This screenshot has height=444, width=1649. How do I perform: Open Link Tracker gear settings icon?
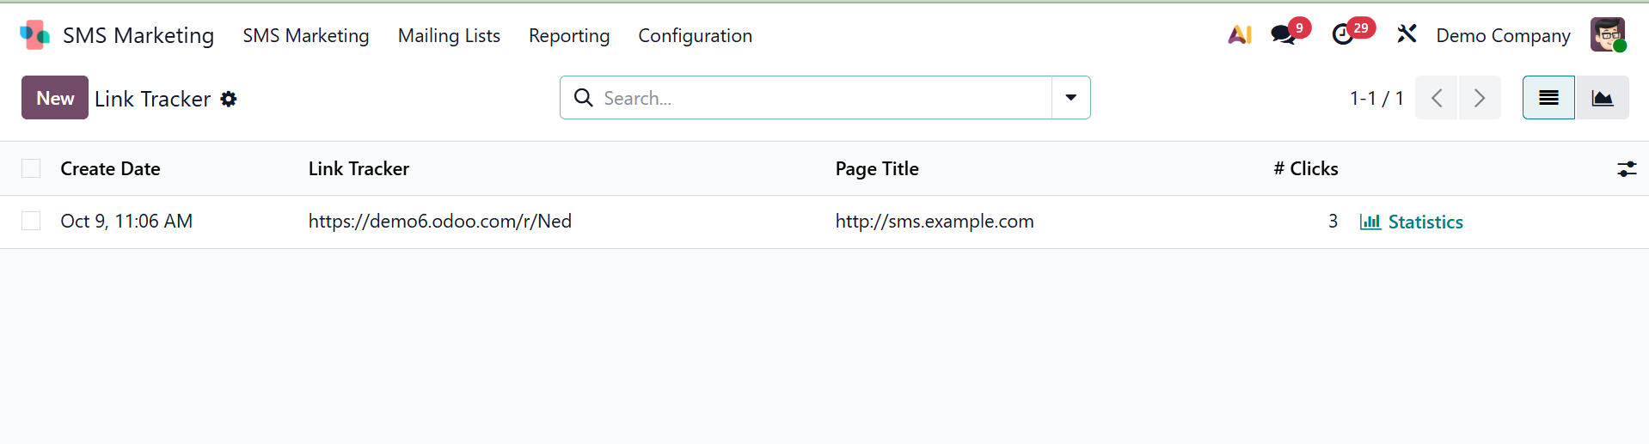pos(229,99)
